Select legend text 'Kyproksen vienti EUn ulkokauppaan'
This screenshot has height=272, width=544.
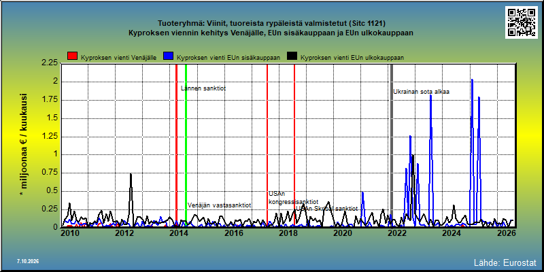(352, 58)
